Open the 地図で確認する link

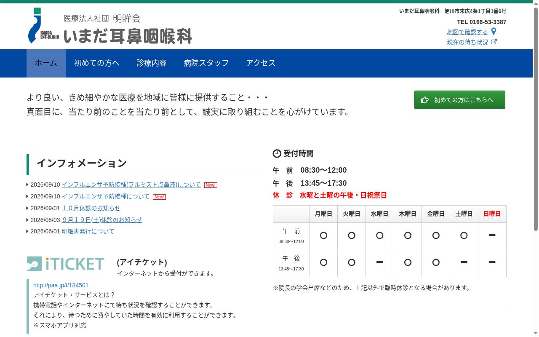467,32
